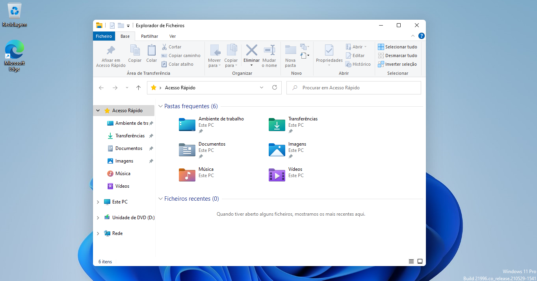Click the forward navigation arrow

tap(115, 88)
